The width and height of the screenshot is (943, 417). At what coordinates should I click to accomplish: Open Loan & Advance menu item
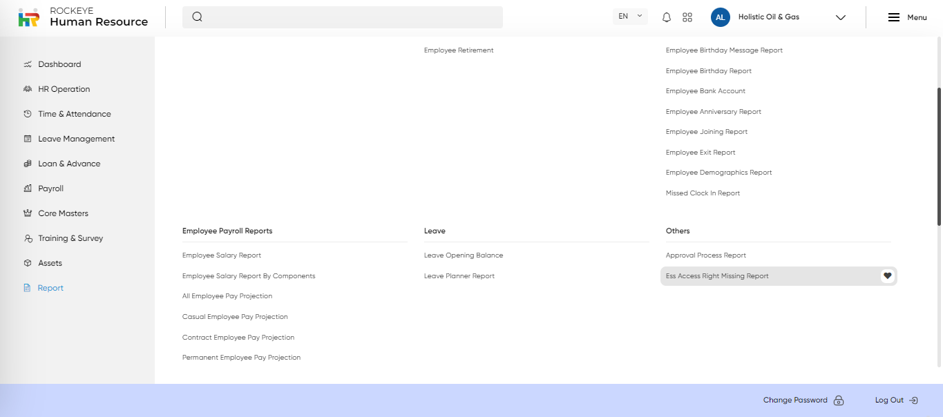(69, 164)
